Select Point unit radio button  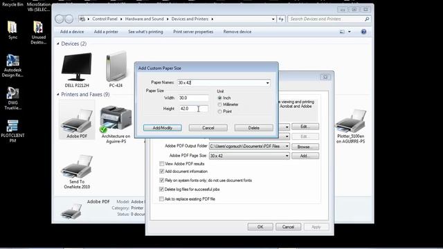pyautogui.click(x=219, y=111)
